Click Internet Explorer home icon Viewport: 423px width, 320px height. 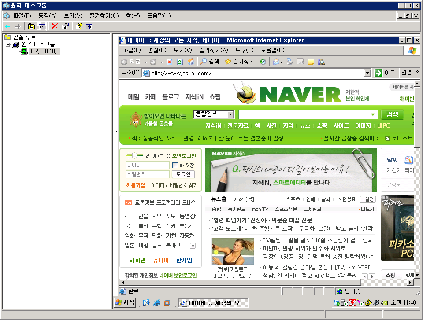click(x=191, y=62)
